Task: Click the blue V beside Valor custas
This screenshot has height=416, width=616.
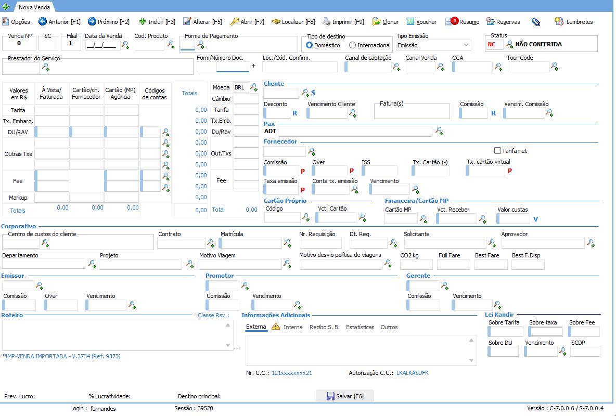Action: tap(535, 219)
